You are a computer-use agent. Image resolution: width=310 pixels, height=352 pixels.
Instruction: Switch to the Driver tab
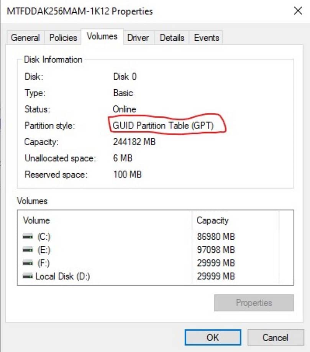[x=138, y=37]
